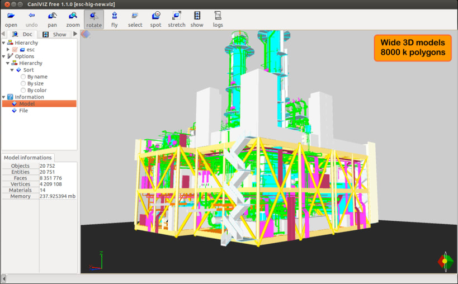Close the CaniVIZ window
This screenshot has width=458, height=284.
click(7, 4)
